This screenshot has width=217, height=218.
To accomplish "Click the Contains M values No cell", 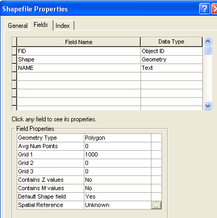I will click(117, 188).
